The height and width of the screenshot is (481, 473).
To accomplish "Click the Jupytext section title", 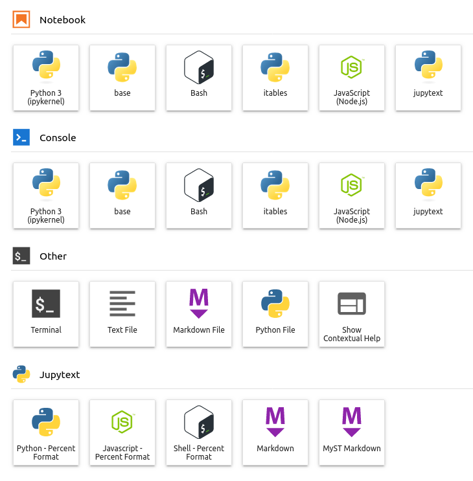I will [x=60, y=375].
